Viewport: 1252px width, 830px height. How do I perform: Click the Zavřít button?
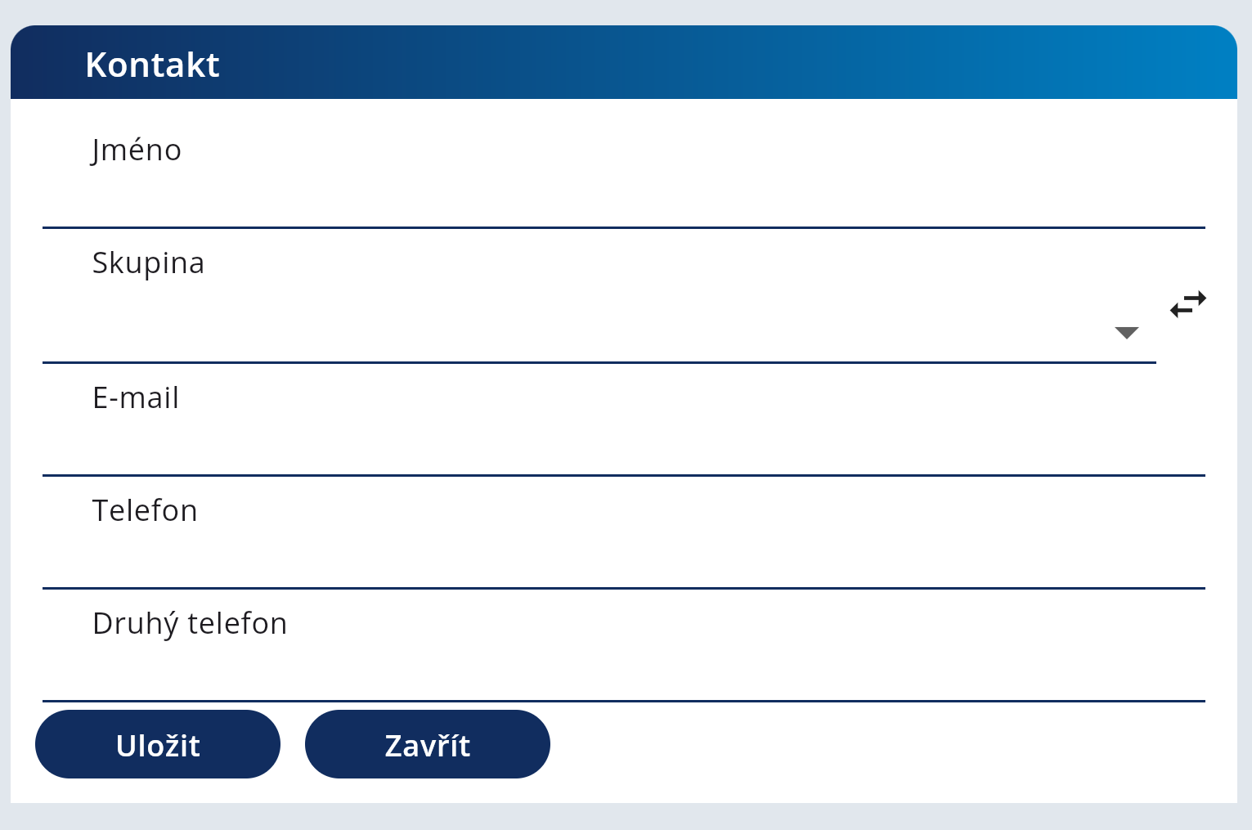427,744
